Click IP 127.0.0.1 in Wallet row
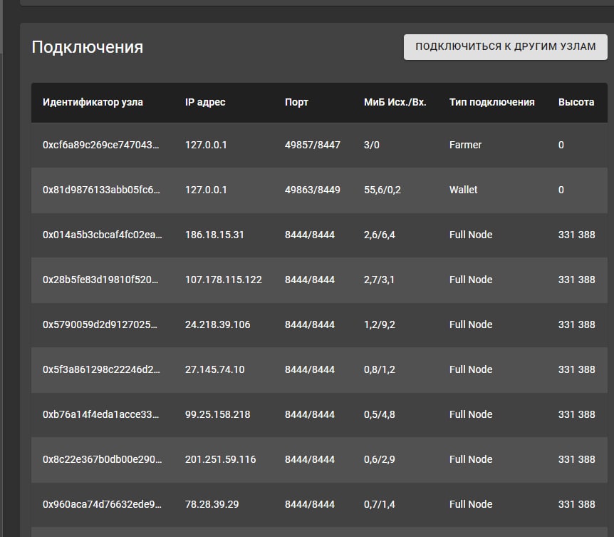Image resolution: width=614 pixels, height=537 pixels. click(206, 190)
